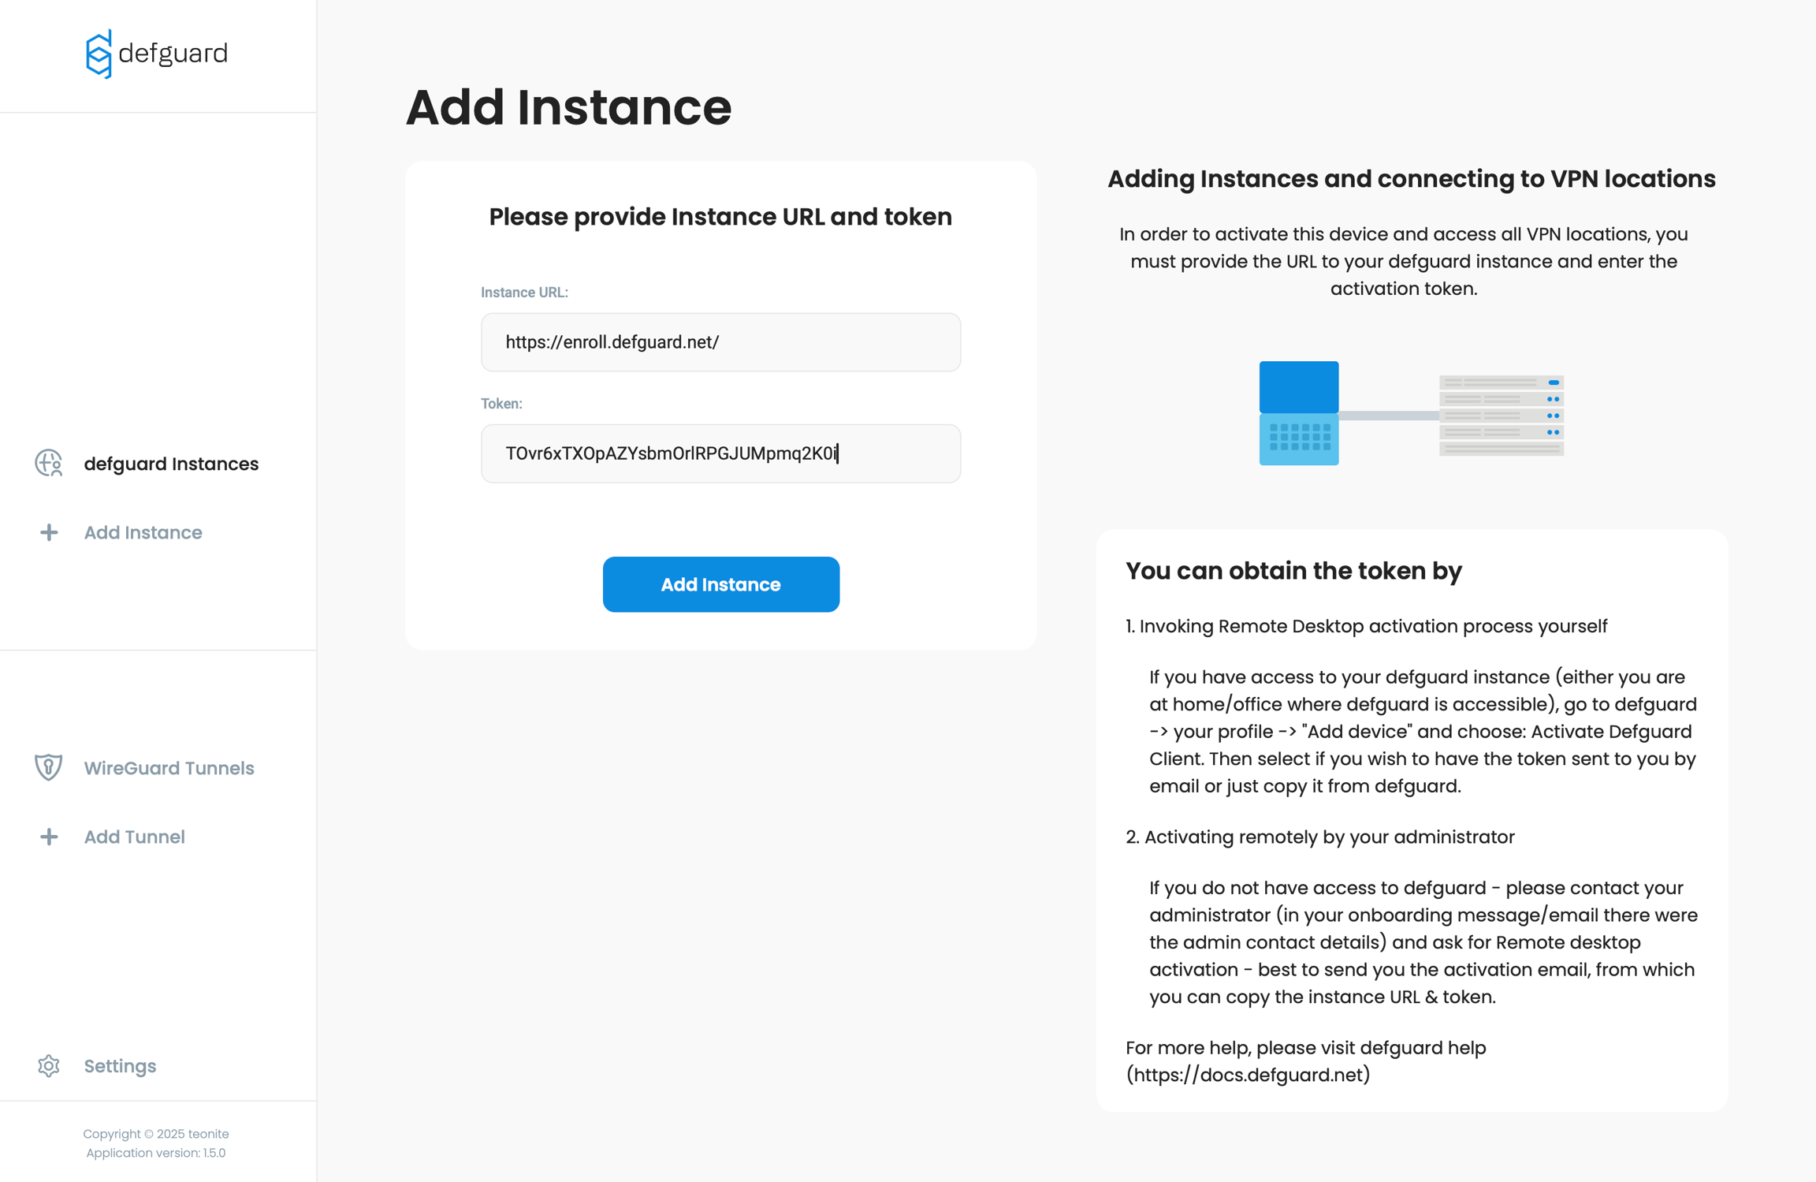Screen dimensions: 1816x1182
Task: Click the Add Instance page heading
Action: 568,107
